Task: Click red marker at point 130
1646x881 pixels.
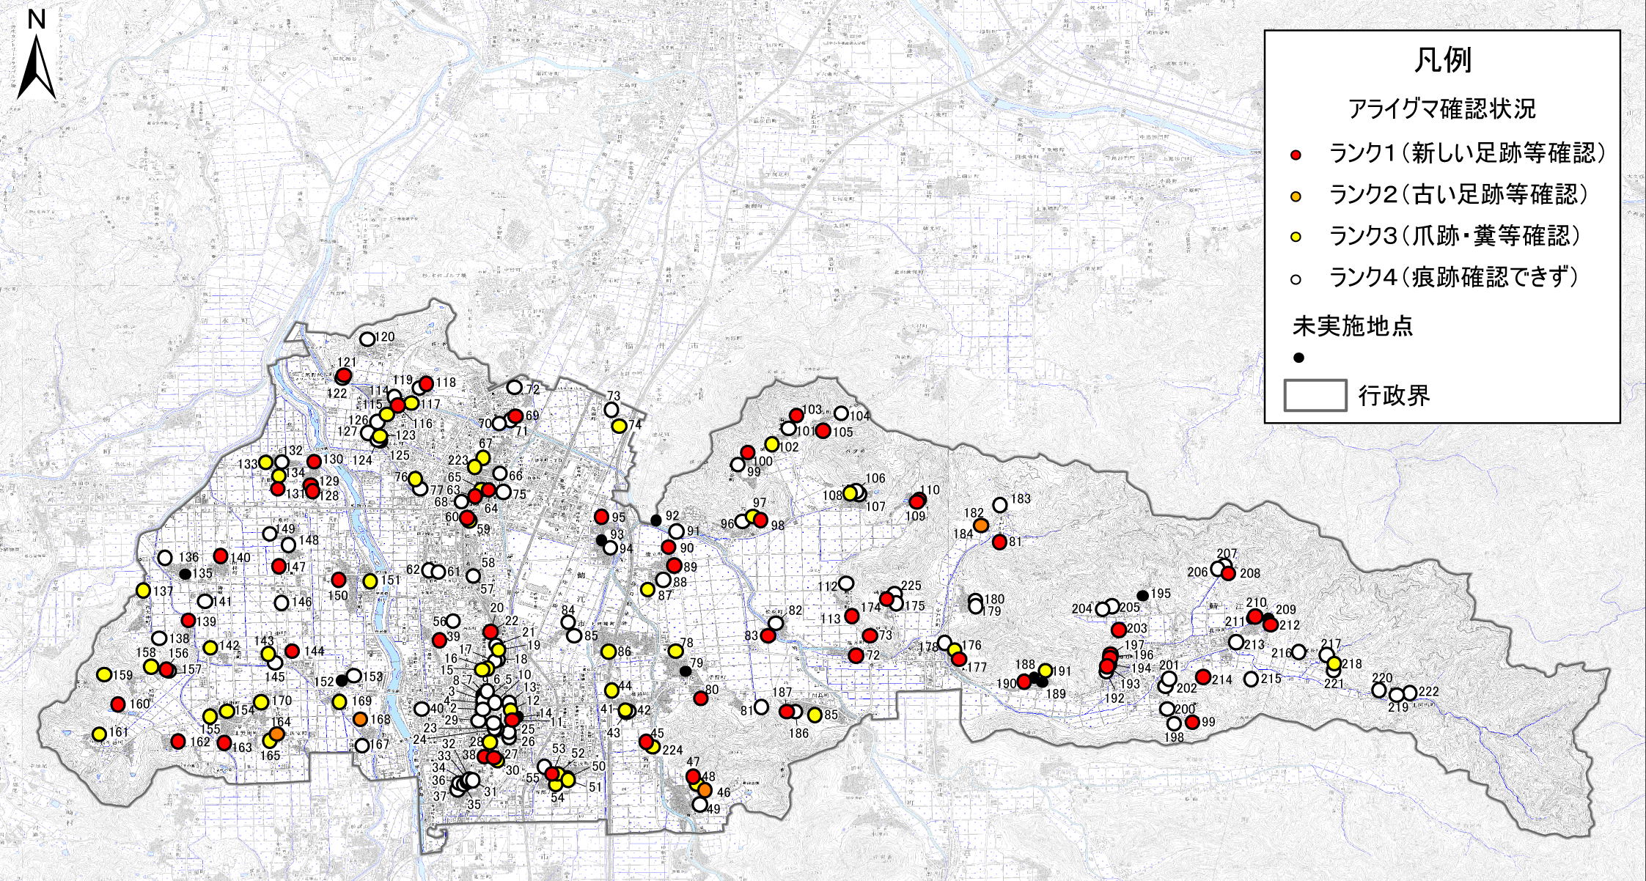Action: click(314, 461)
